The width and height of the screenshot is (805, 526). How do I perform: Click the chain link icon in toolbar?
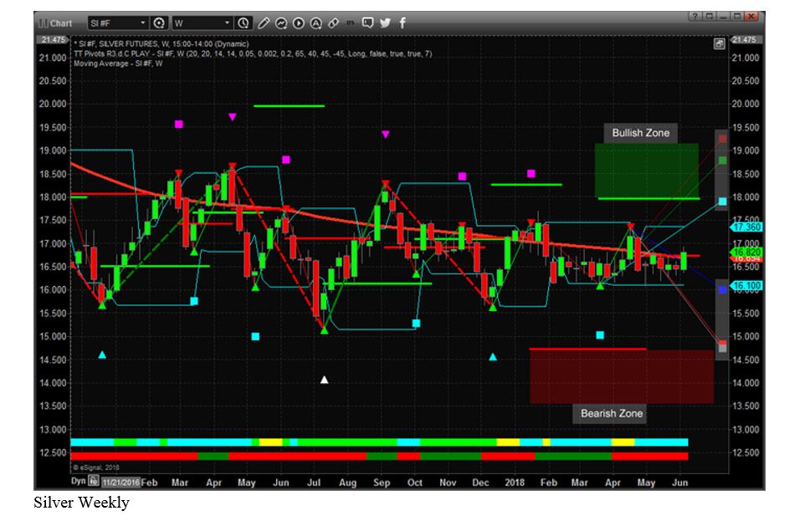point(334,23)
